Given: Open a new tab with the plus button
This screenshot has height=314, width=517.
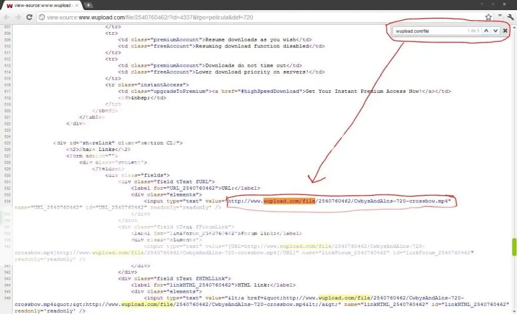Looking at the screenshot, I should click(x=88, y=5).
